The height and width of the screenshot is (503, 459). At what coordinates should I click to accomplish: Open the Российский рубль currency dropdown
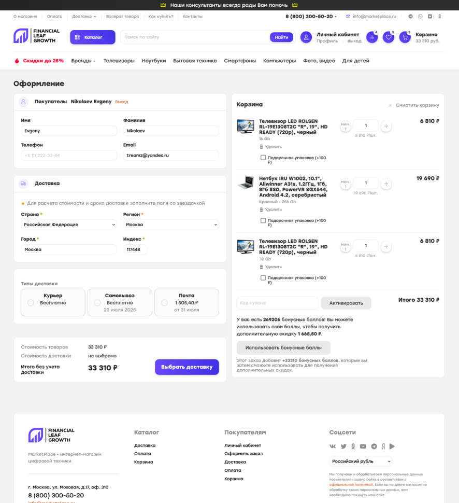point(361,462)
